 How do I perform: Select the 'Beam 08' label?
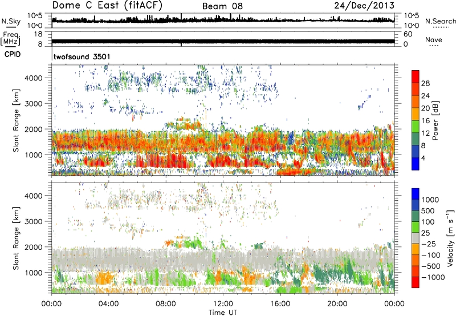[x=222, y=6]
